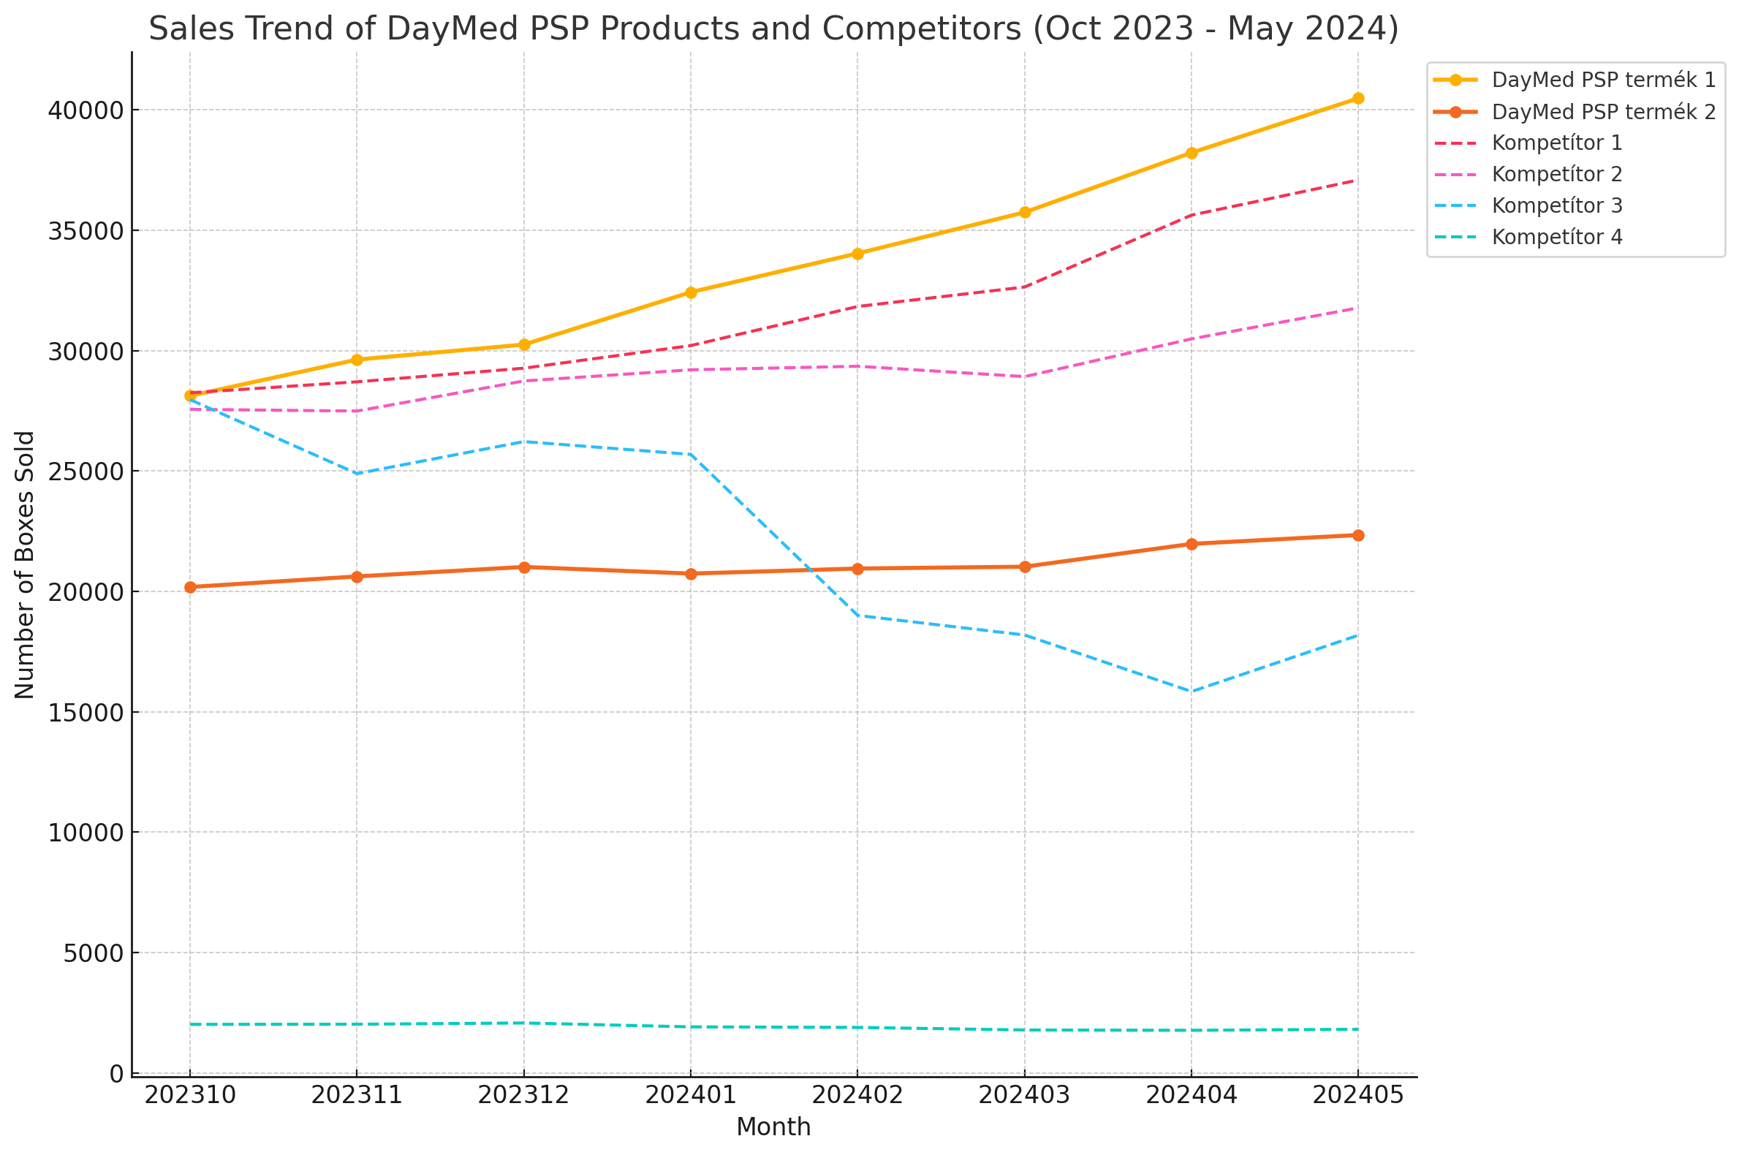Click the yellow termék 1 marker at 202311

coord(357,360)
